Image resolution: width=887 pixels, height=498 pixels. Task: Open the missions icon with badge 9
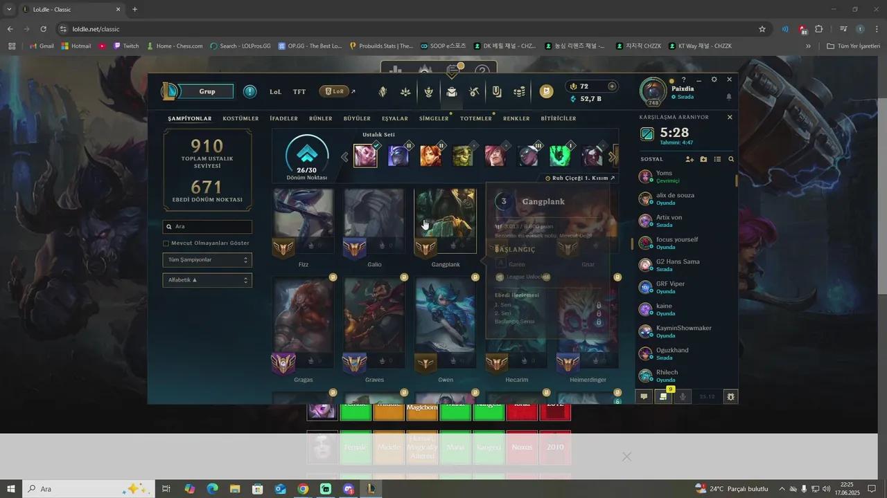point(664,396)
